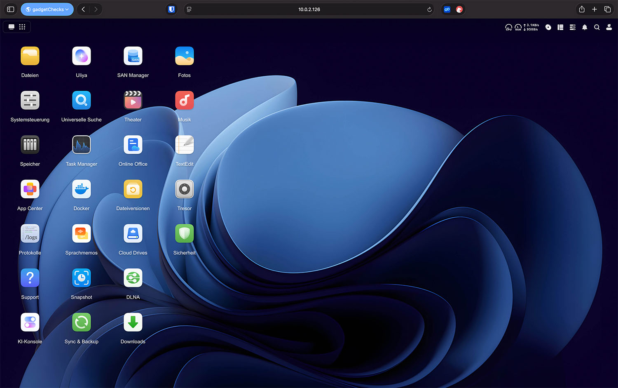Switch to the desktop view button
618x388 pixels.
pyautogui.click(x=12, y=27)
